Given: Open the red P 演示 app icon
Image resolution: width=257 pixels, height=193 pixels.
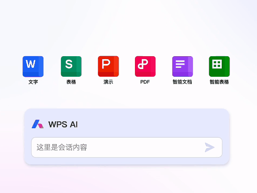Looking at the screenshot, I should coord(108,66).
